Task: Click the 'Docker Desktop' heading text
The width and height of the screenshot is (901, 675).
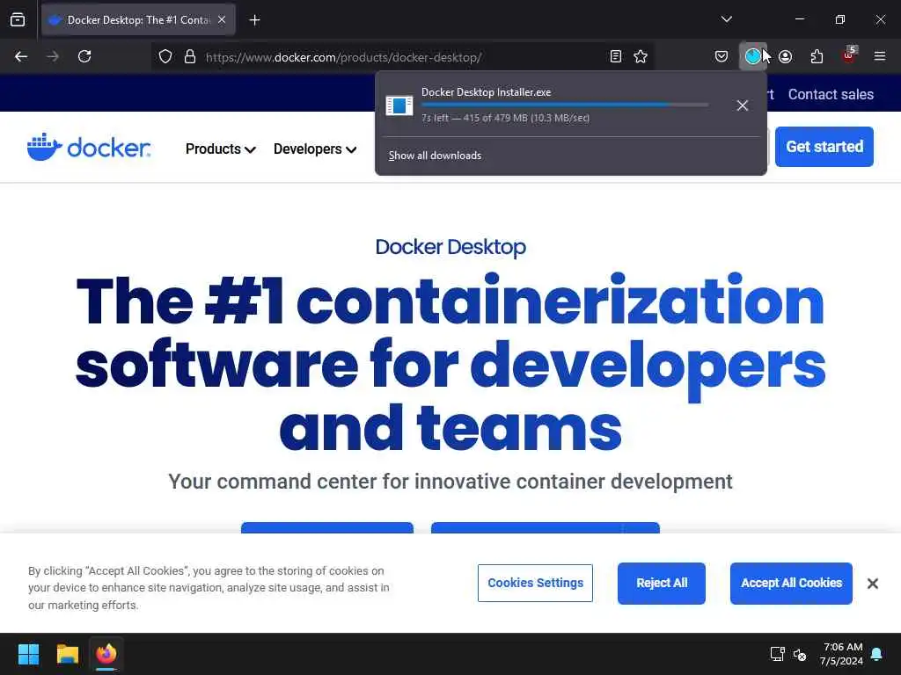Action: [x=450, y=247]
